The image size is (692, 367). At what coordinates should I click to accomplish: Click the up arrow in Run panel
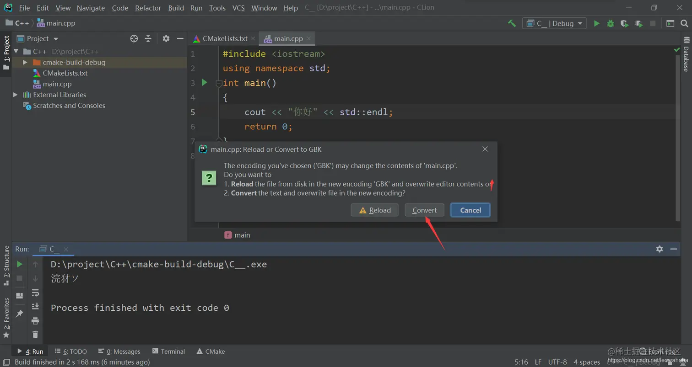[35, 264]
